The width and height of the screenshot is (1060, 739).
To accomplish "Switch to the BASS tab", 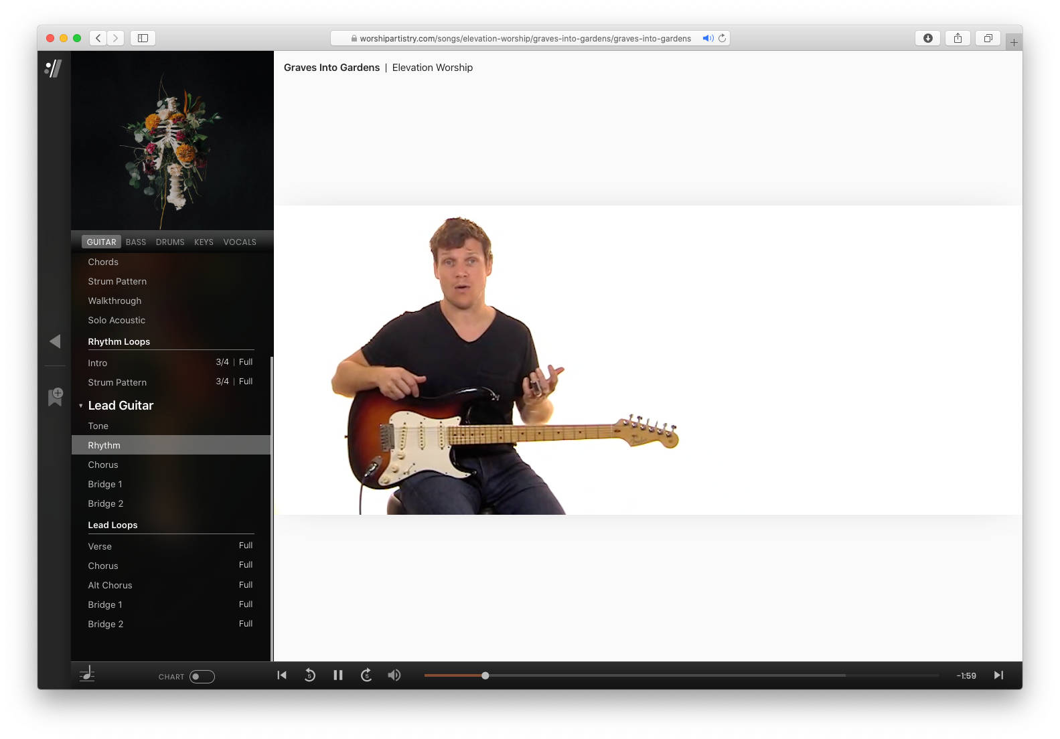I will click(136, 242).
